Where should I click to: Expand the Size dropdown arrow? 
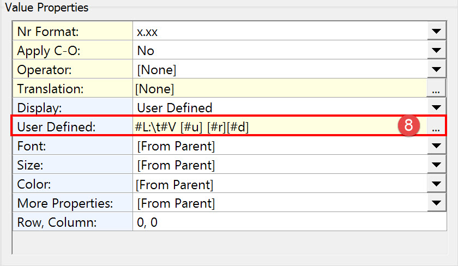tap(436, 165)
